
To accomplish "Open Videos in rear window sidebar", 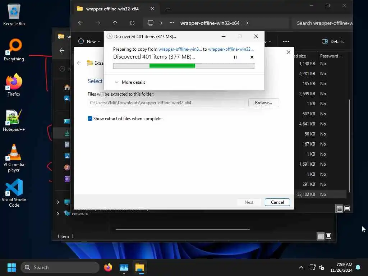I will 67,179.
